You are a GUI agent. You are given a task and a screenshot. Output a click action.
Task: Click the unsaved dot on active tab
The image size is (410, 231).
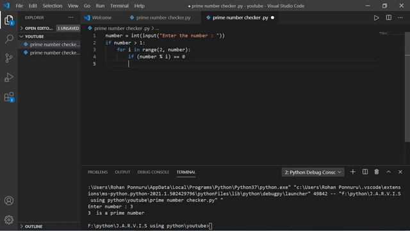pyautogui.click(x=272, y=17)
